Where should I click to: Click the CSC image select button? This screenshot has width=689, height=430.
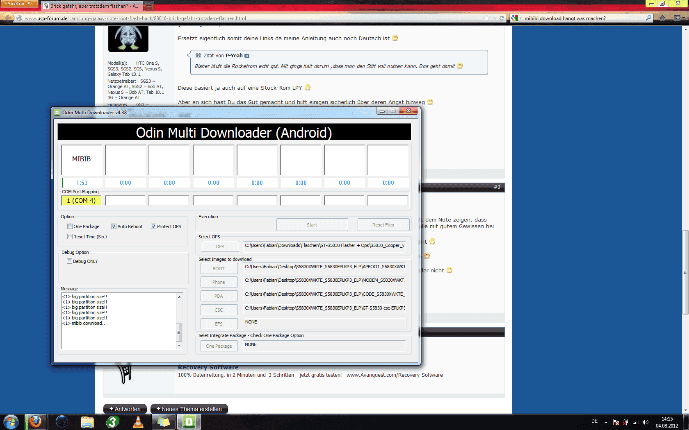[x=219, y=310]
